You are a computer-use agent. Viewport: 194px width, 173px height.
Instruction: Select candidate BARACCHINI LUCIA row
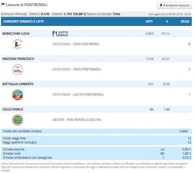click(96, 34)
